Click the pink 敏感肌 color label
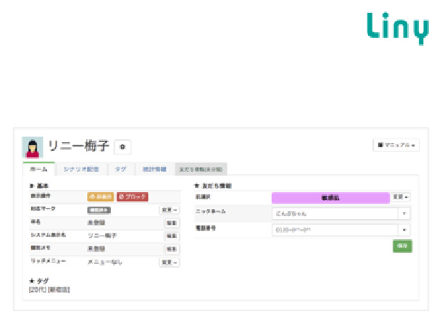The height and width of the screenshot is (322, 442). [x=330, y=197]
